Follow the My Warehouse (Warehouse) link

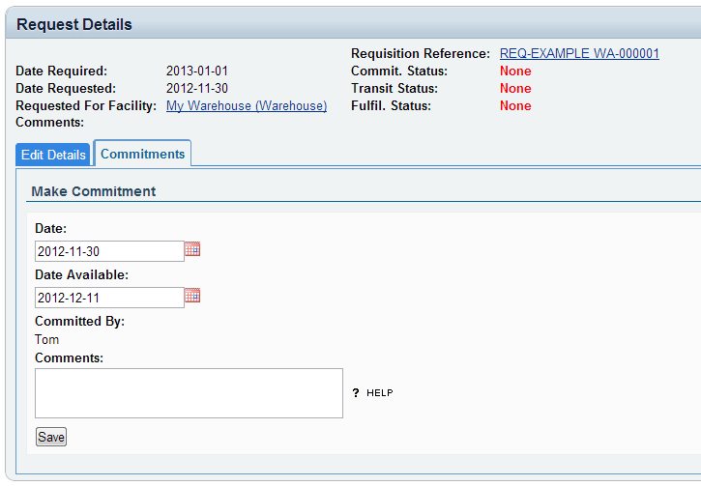(247, 105)
